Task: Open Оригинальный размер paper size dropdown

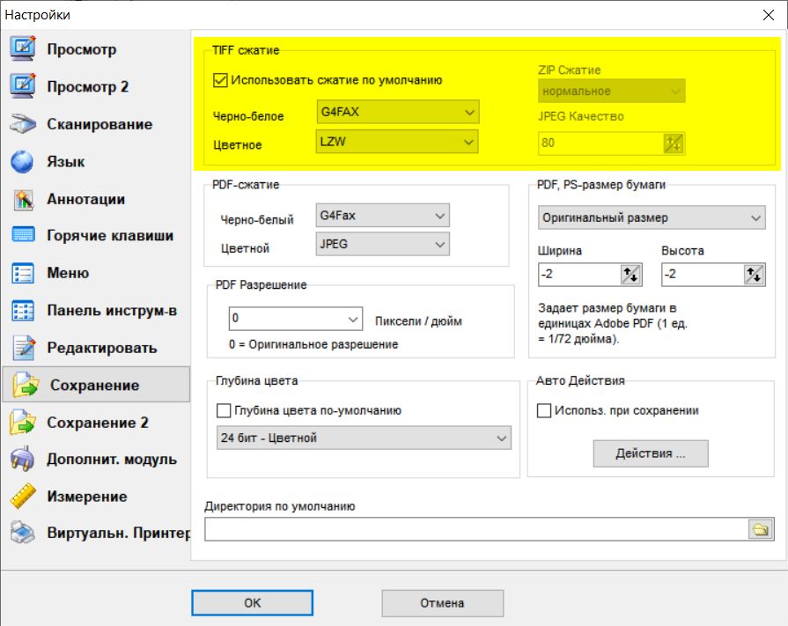Action: click(x=652, y=217)
